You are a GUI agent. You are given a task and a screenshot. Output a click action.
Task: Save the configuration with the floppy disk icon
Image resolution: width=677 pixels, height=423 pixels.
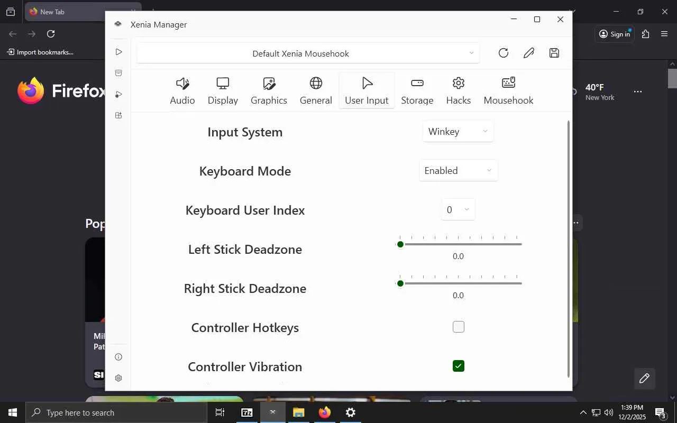(554, 53)
